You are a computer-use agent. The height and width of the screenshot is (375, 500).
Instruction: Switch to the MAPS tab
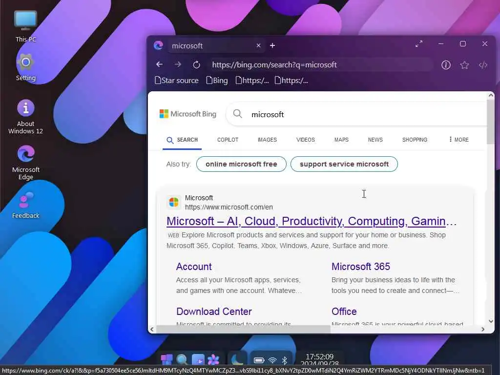tap(341, 140)
